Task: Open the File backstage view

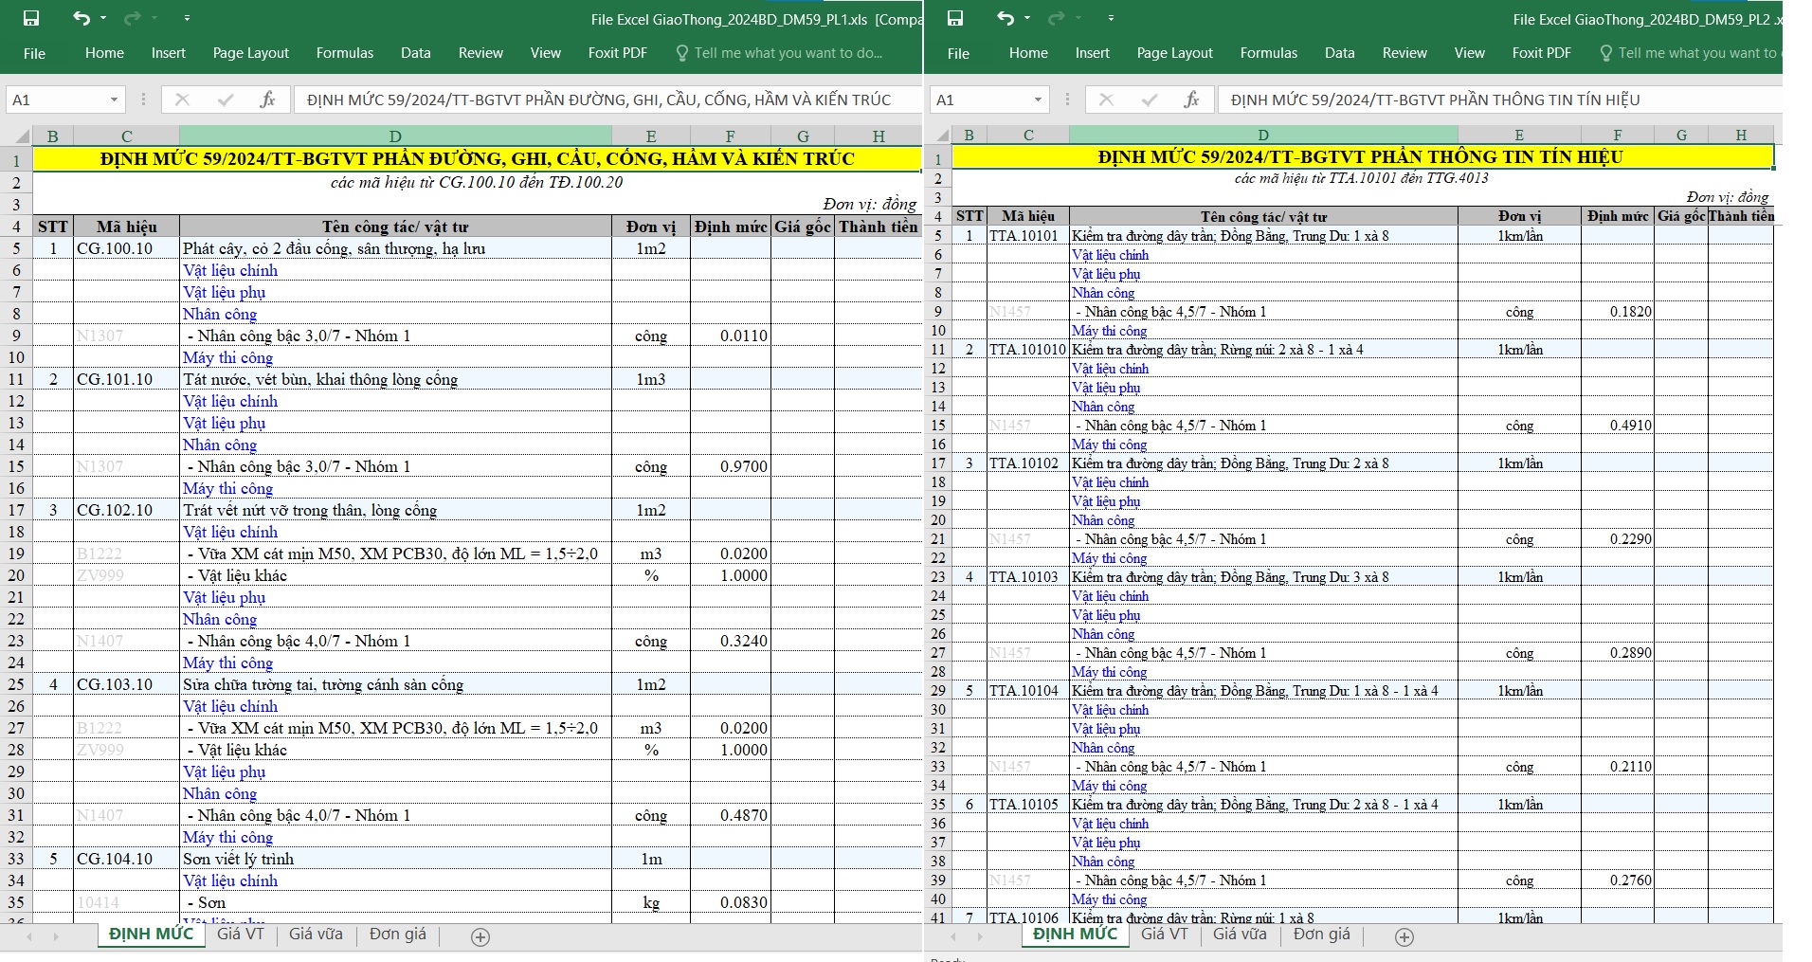Action: (34, 53)
